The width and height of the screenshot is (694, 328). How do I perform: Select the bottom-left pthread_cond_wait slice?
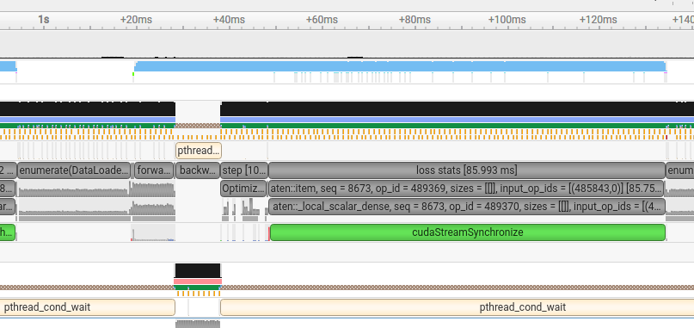pos(87,307)
